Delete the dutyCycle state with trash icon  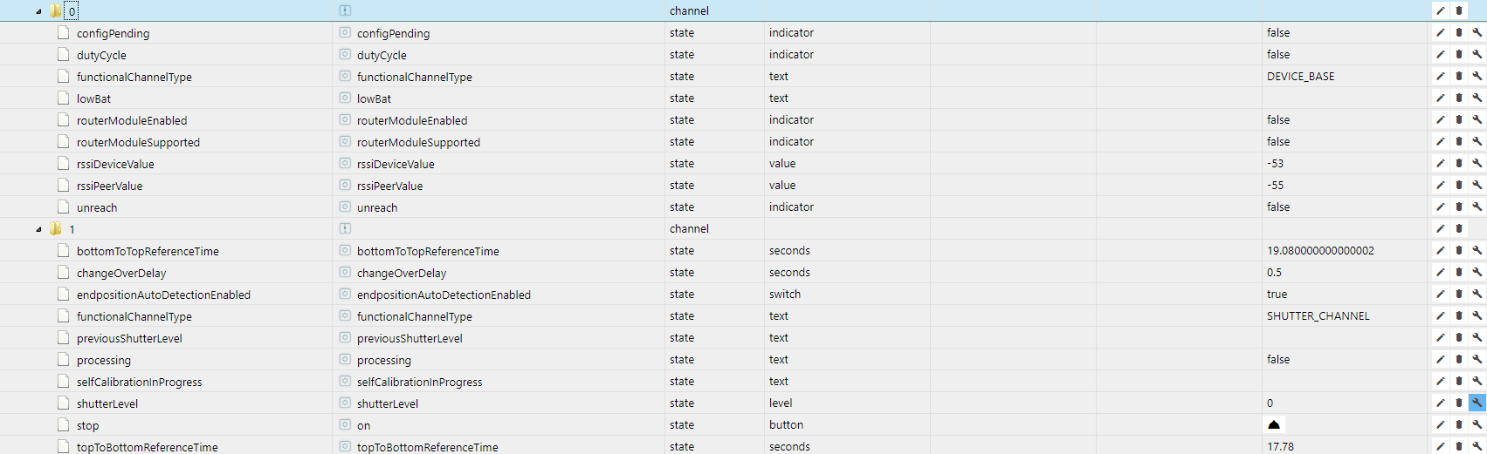tap(1458, 54)
